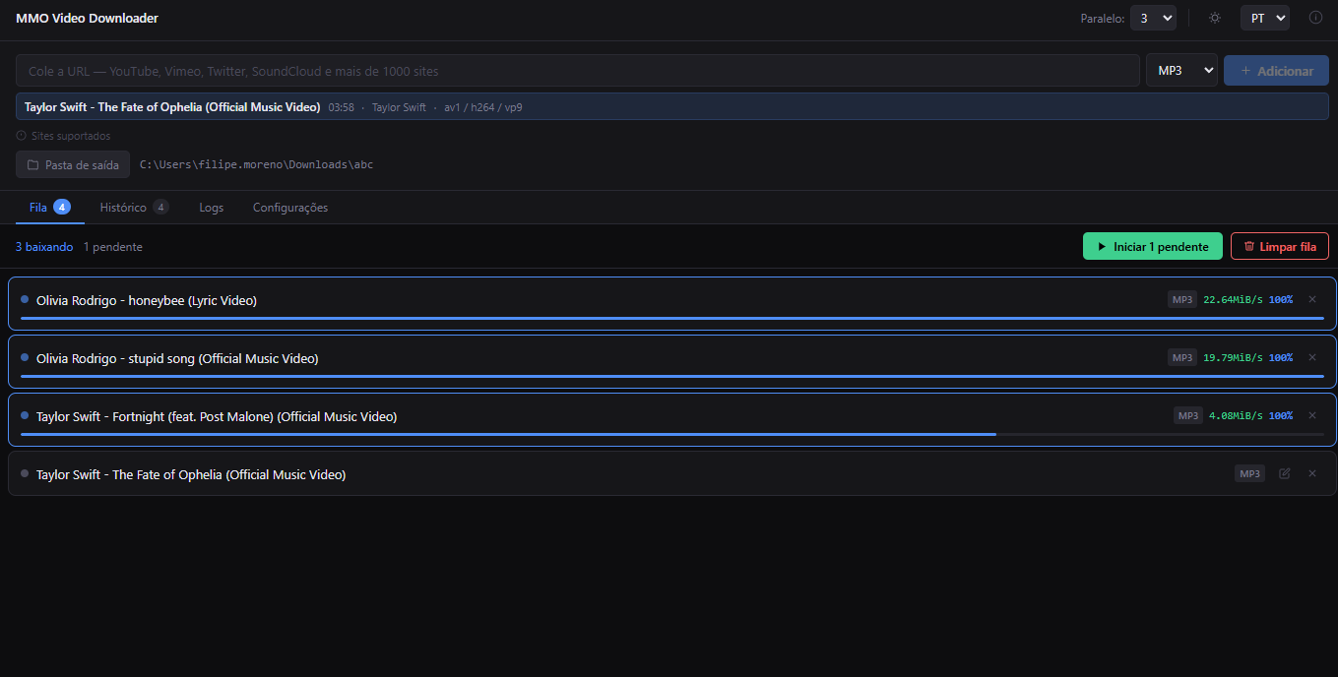Image resolution: width=1338 pixels, height=677 pixels.
Task: Click the URL paste input field
Action: coord(578,71)
